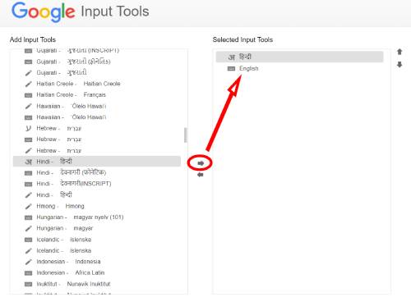Select the Gujarati handwriting pencil entry
The height and width of the screenshot is (302, 411).
97,72
